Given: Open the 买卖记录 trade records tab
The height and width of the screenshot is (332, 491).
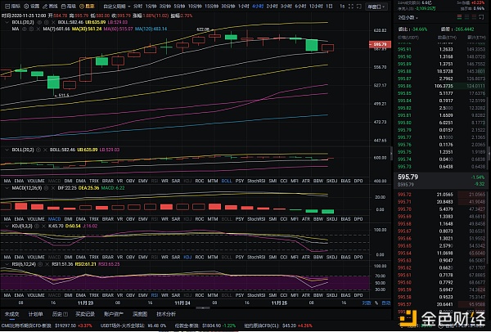Looking at the screenshot, I should [85, 314].
